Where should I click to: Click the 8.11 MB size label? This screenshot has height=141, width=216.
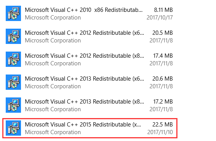163,10
